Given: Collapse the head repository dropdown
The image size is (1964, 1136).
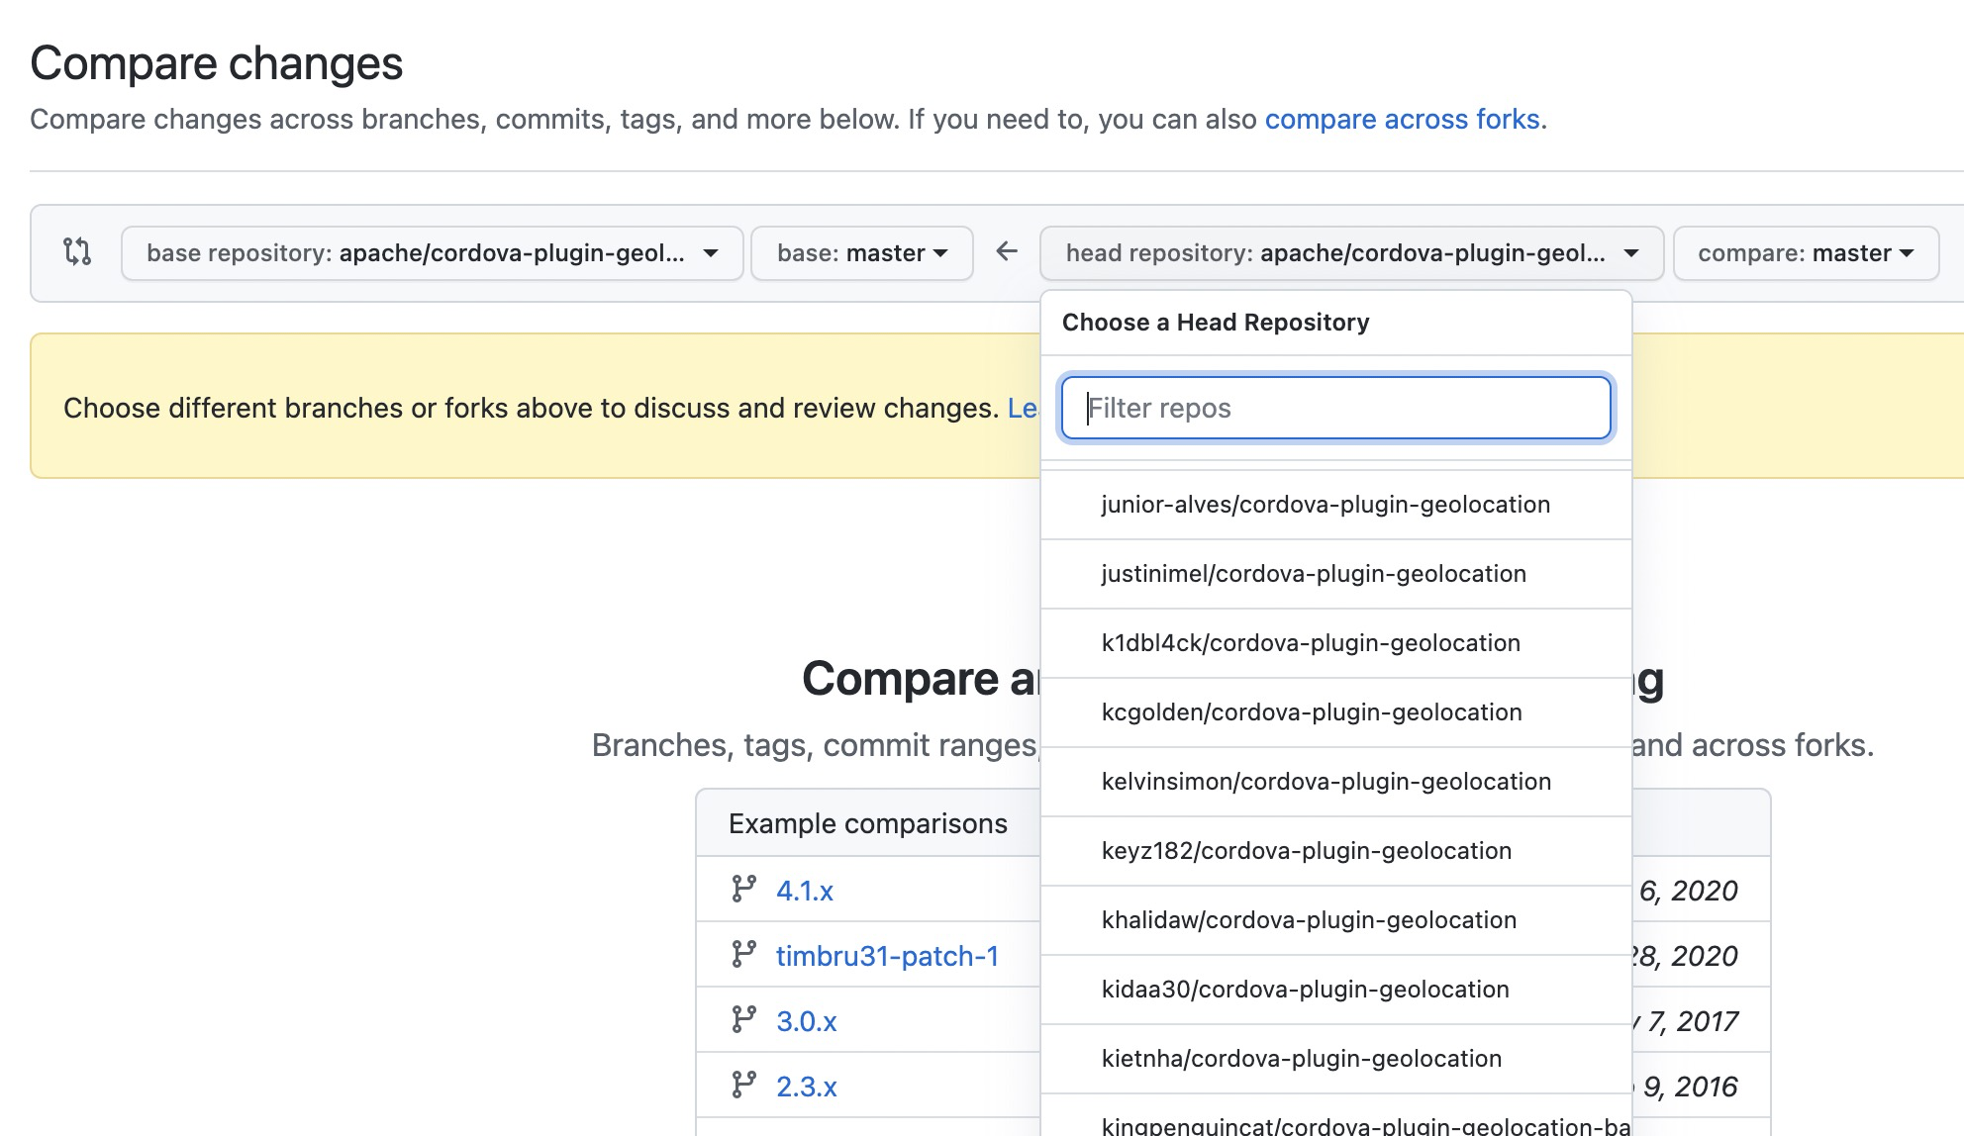Looking at the screenshot, I should 1351,253.
